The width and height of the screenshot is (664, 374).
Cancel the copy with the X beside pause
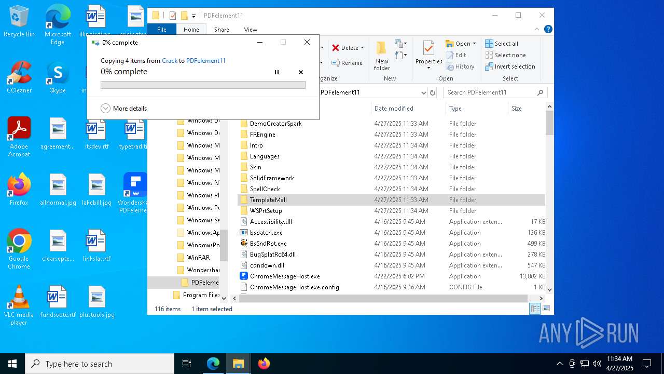click(x=301, y=72)
